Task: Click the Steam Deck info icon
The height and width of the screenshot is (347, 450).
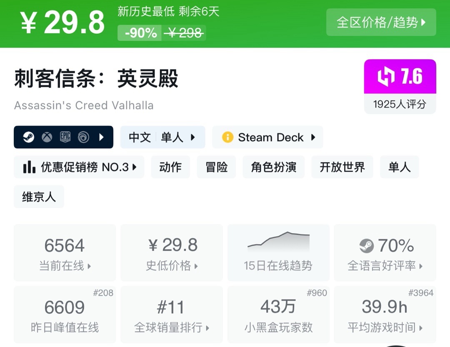Action: click(227, 137)
